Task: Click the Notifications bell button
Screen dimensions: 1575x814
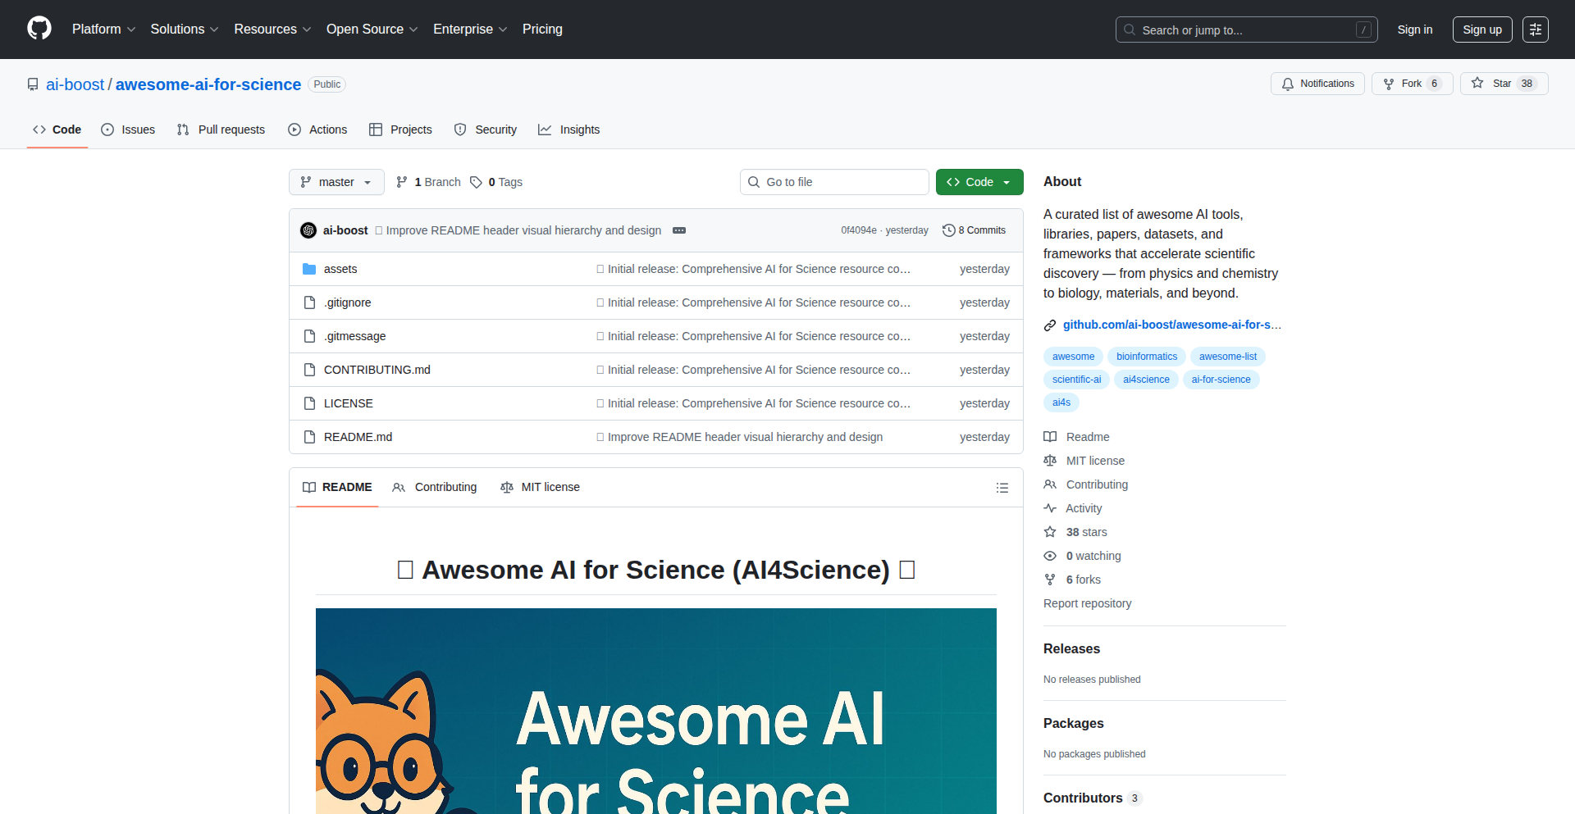Action: click(x=1317, y=84)
